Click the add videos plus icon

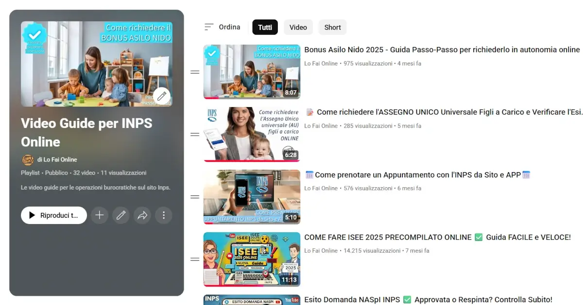click(100, 215)
